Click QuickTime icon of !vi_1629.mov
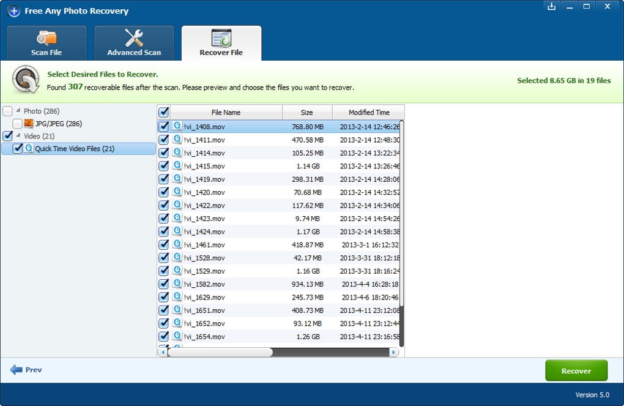The width and height of the screenshot is (624, 406). (177, 297)
